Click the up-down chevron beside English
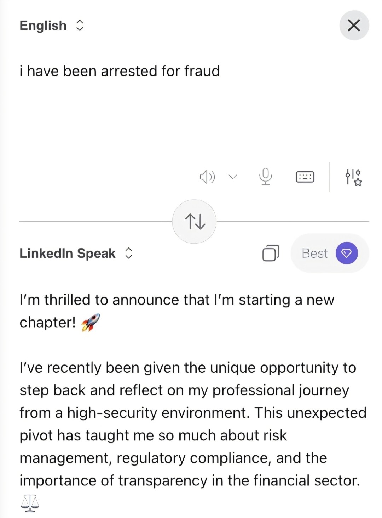382x518 pixels. (x=80, y=26)
